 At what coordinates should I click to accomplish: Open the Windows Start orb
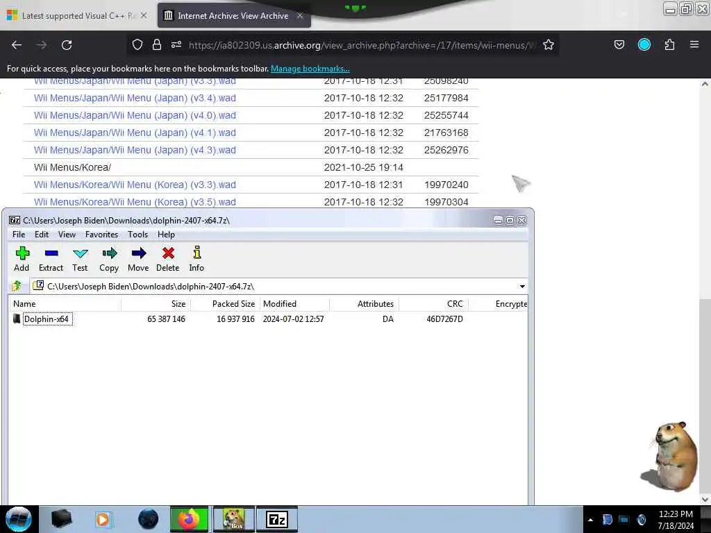(18, 519)
